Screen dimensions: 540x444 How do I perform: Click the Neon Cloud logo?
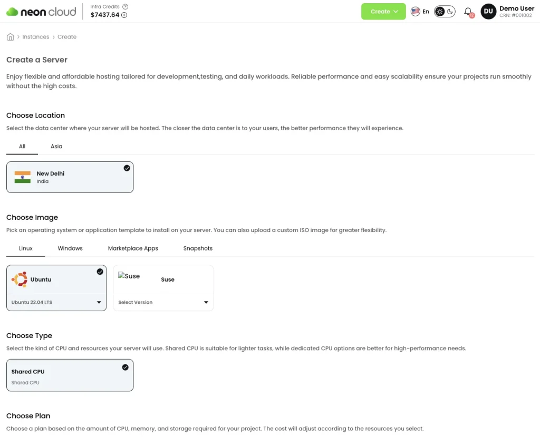click(41, 12)
